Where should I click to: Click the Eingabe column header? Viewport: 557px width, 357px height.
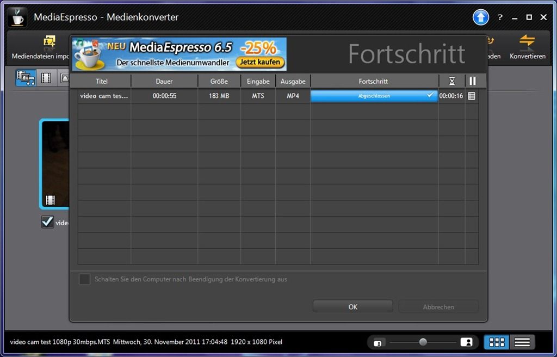[258, 82]
